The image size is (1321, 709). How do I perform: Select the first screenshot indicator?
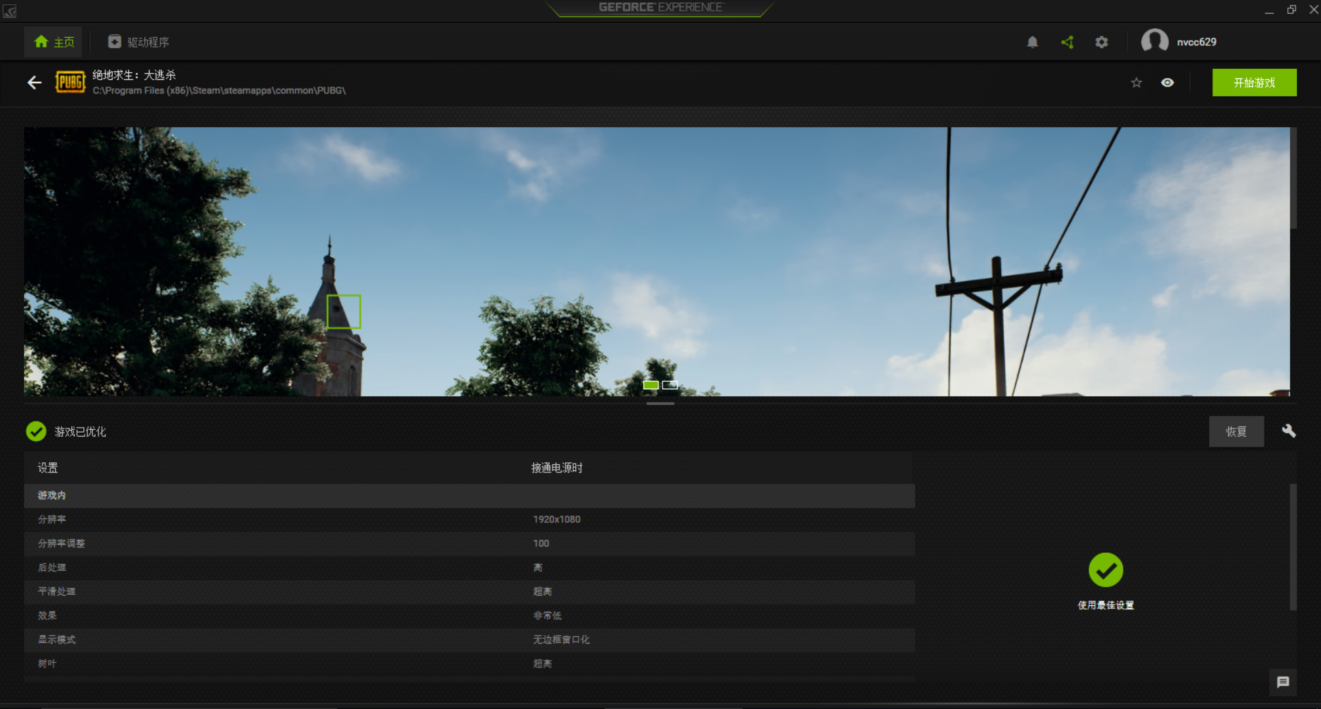[x=651, y=385]
